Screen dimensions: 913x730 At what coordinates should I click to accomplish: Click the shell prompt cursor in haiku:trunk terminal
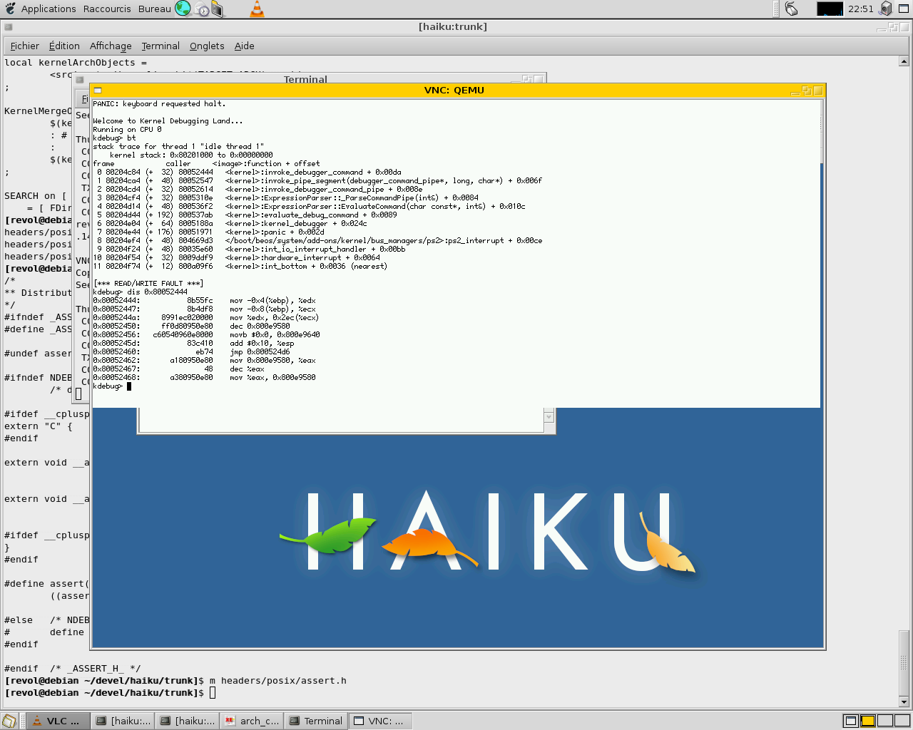pos(213,693)
